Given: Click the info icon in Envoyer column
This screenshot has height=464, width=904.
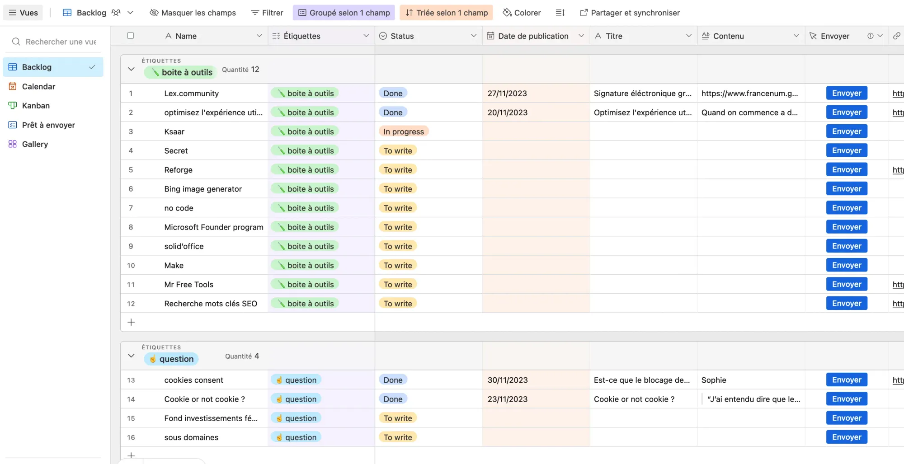Looking at the screenshot, I should coord(870,36).
